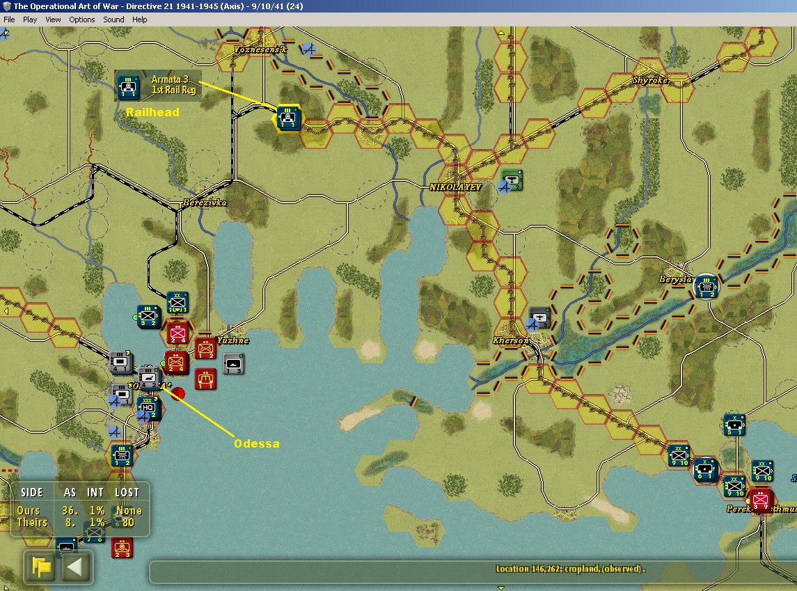Click the Beryslav town label
Viewport: 797px width, 591px height.
point(675,279)
